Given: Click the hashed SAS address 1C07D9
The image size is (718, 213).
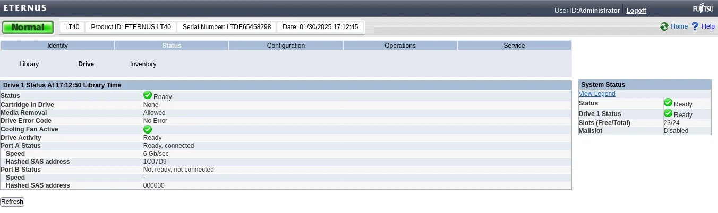Looking at the screenshot, I should pyautogui.click(x=155, y=162).
